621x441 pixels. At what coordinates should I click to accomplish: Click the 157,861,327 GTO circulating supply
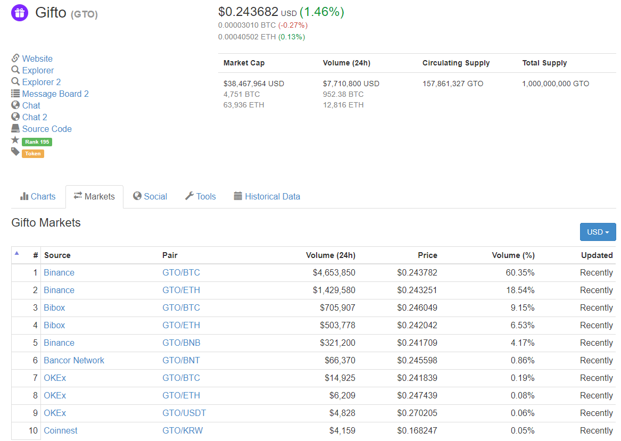coord(453,84)
